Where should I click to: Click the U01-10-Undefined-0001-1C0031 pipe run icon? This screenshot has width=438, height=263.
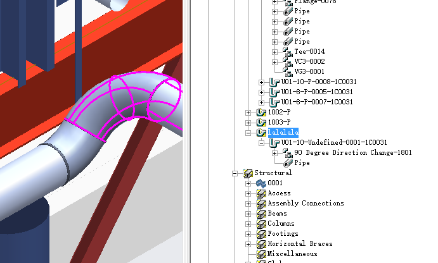[274, 143]
